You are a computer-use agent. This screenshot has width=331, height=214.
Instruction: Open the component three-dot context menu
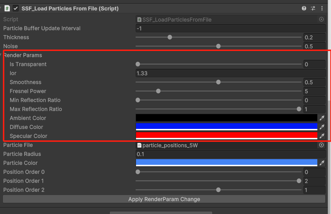point(321,8)
